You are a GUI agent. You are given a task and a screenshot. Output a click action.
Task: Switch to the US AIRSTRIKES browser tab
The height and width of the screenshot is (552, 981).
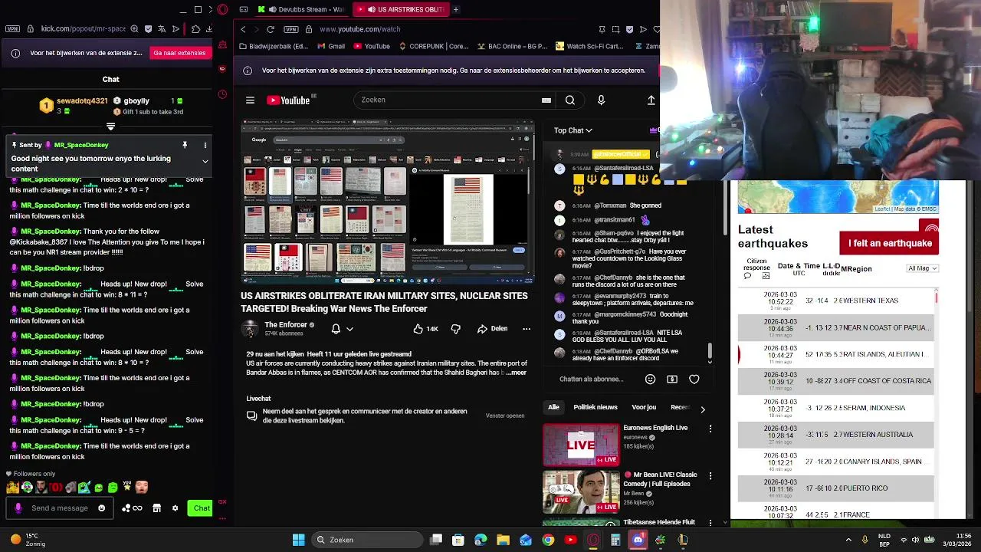click(x=401, y=9)
